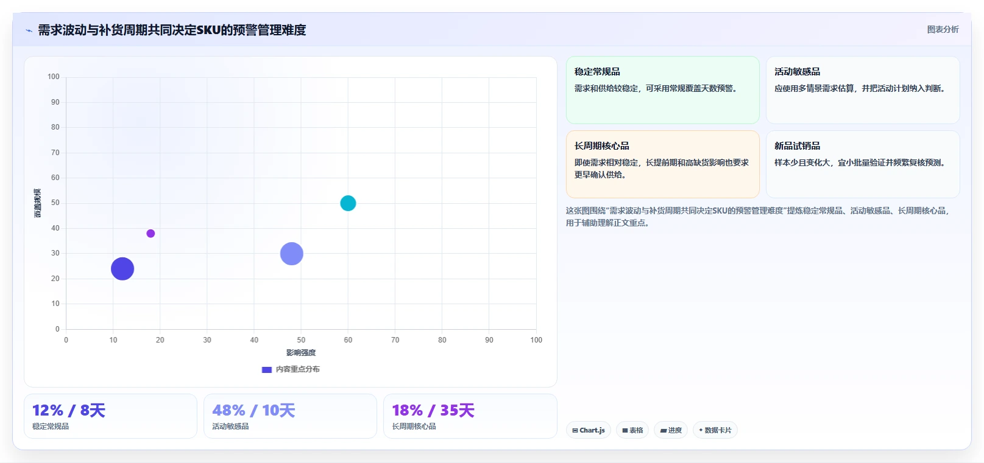Click the Chart.js tag chip
Viewport: 984px width, 463px height.
point(589,430)
